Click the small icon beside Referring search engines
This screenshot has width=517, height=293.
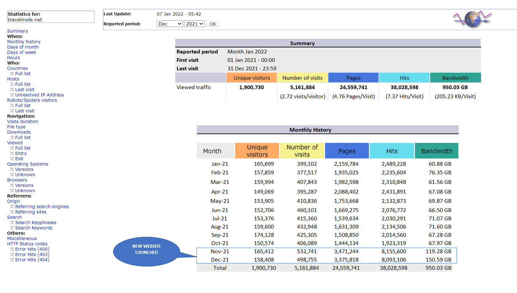point(12,207)
